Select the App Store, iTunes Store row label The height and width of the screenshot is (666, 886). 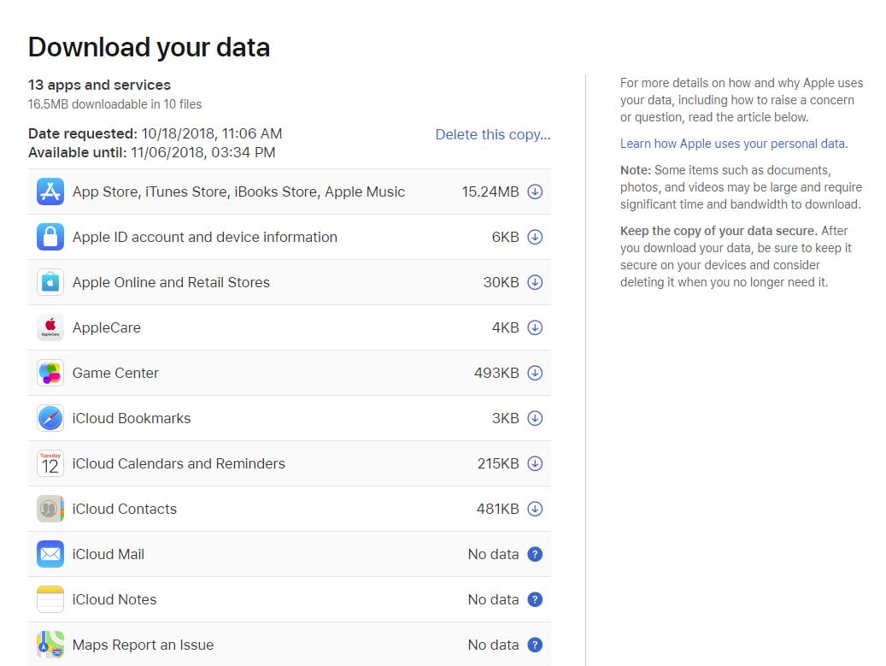point(238,192)
